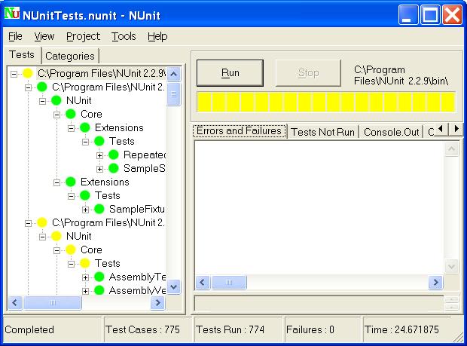Open the Project menu
This screenshot has width=467, height=346.
[83, 36]
